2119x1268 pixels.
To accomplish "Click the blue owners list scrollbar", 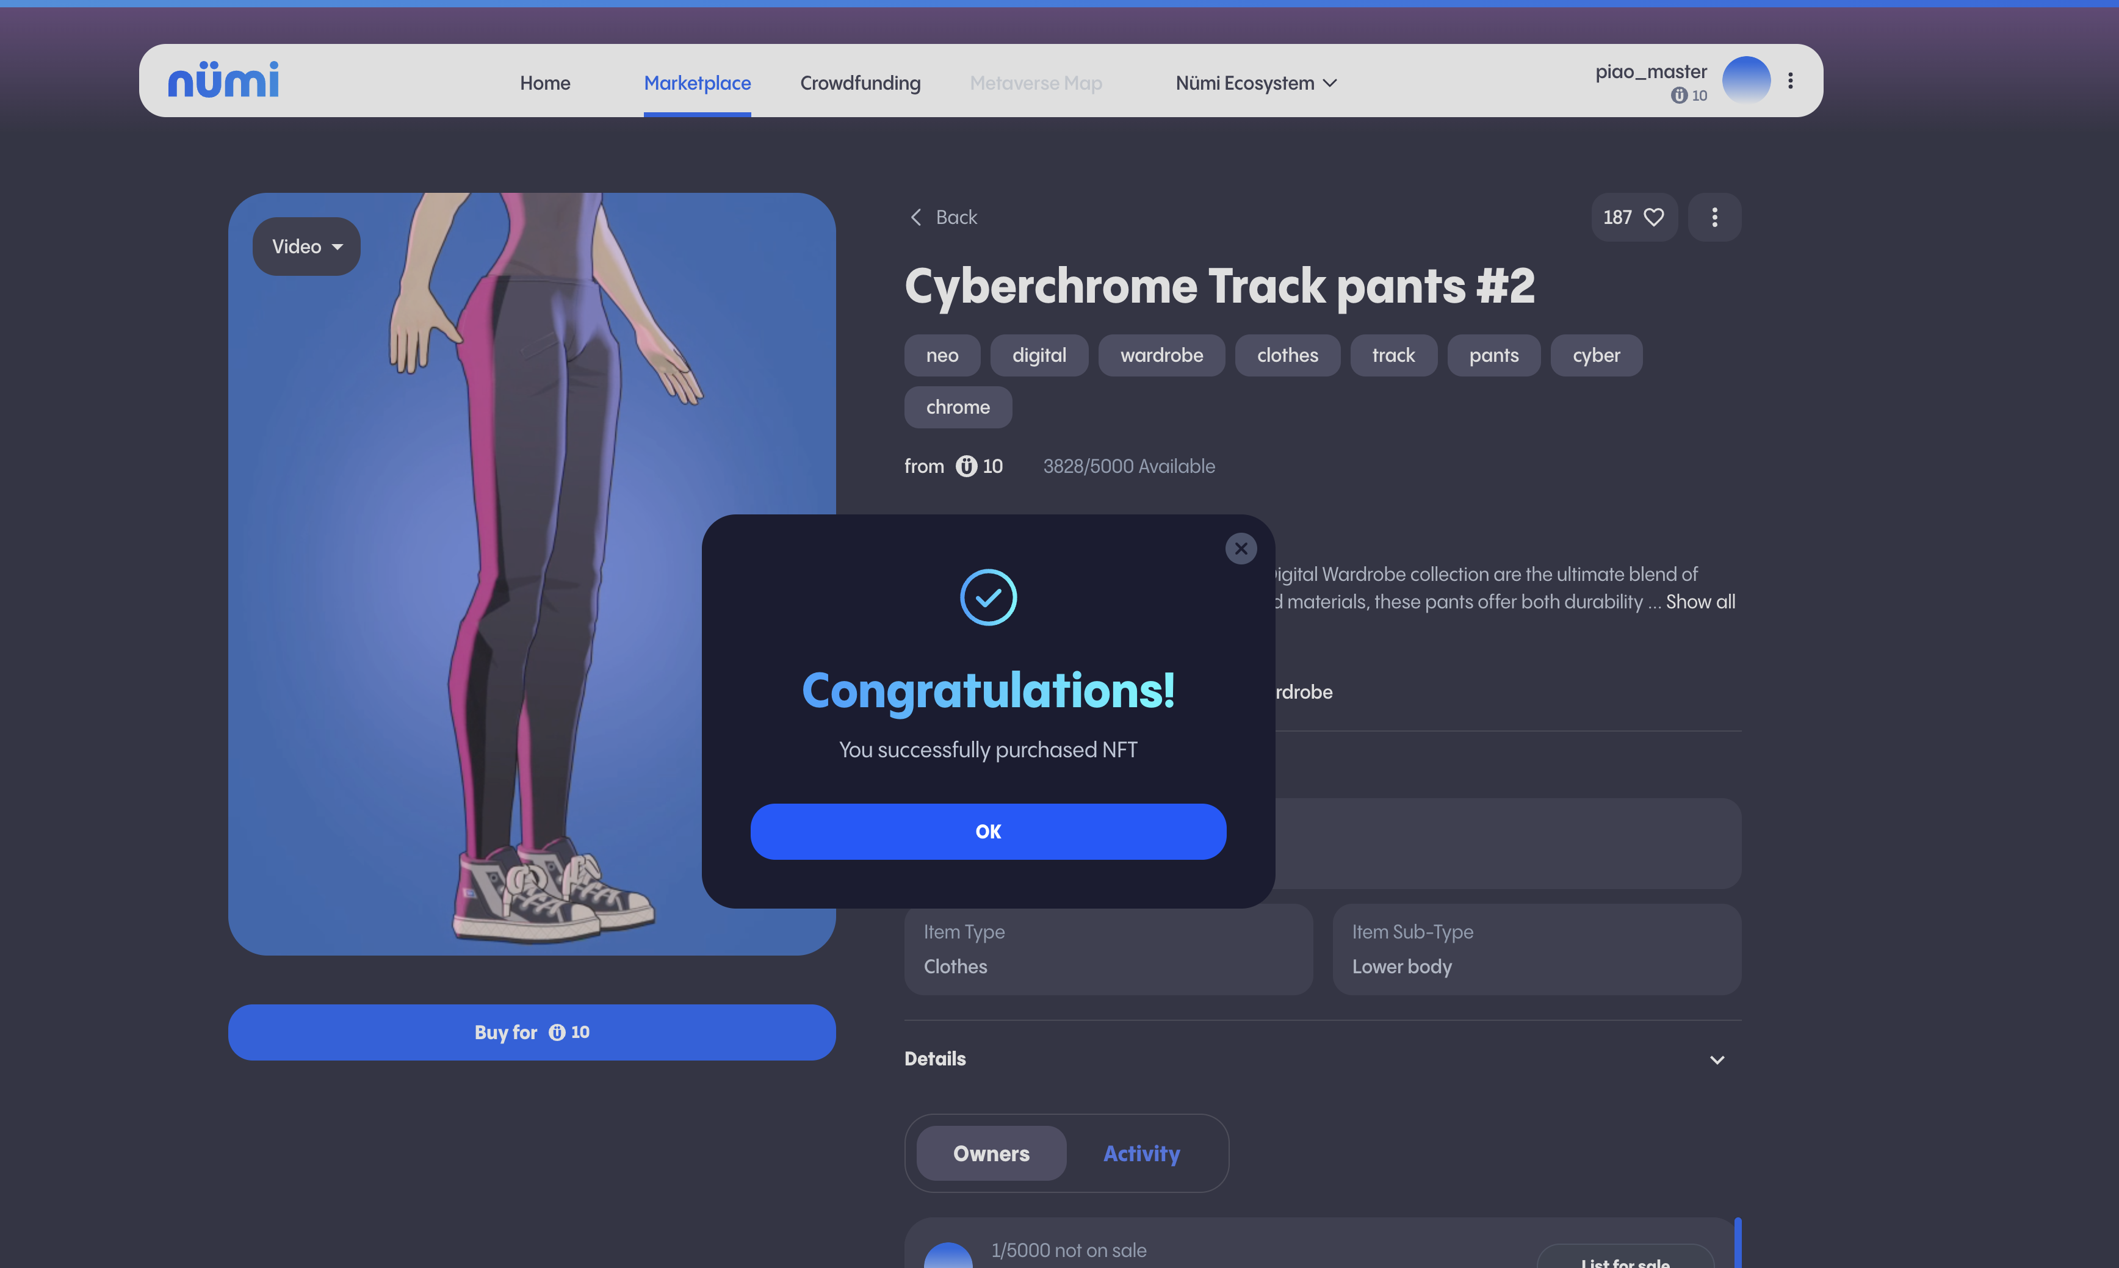I will point(1737,1243).
